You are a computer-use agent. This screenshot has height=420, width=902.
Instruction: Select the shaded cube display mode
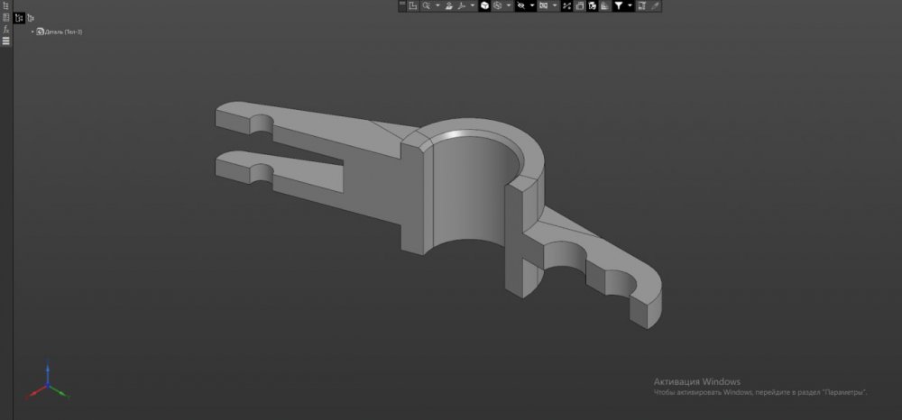[484, 5]
